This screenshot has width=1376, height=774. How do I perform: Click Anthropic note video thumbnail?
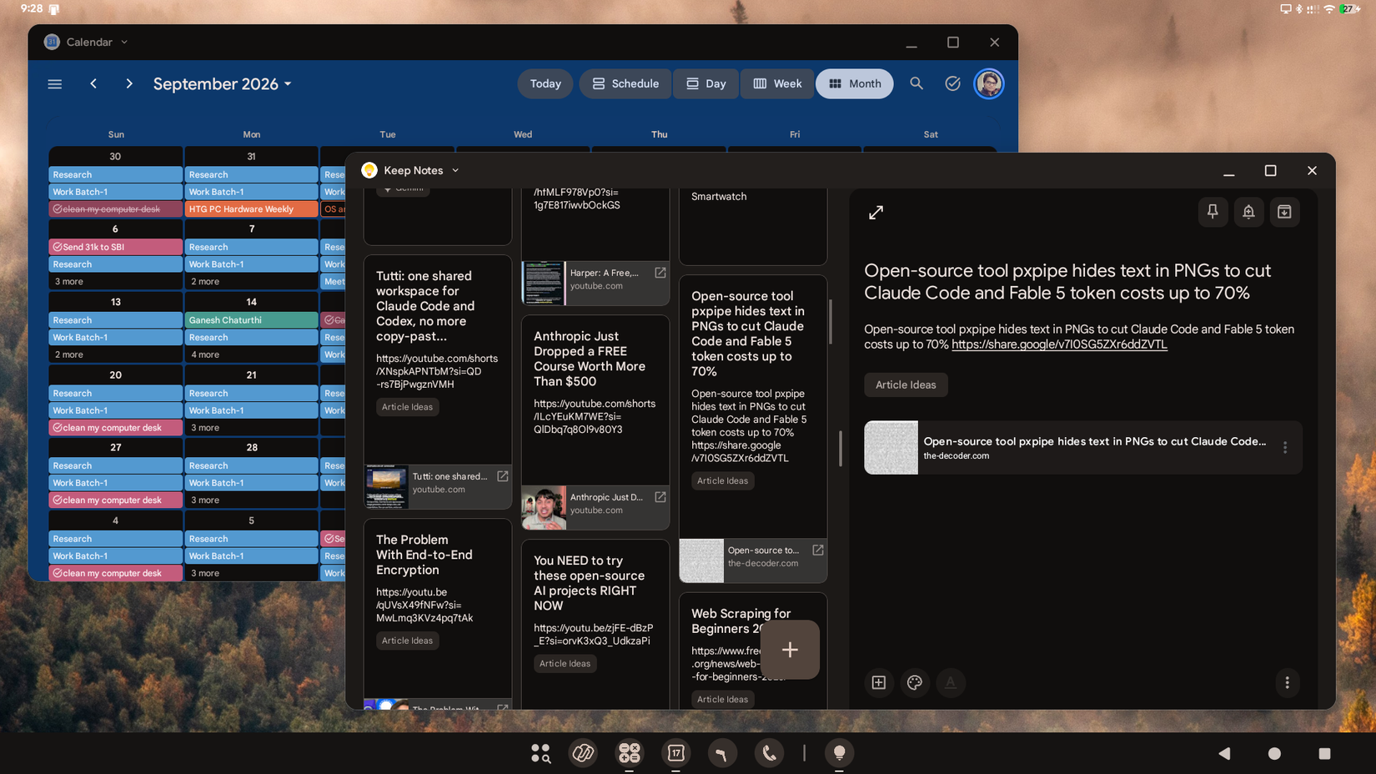(x=544, y=508)
